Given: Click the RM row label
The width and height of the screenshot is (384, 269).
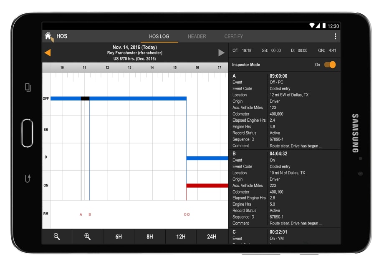Looking at the screenshot, I should coord(46,214).
